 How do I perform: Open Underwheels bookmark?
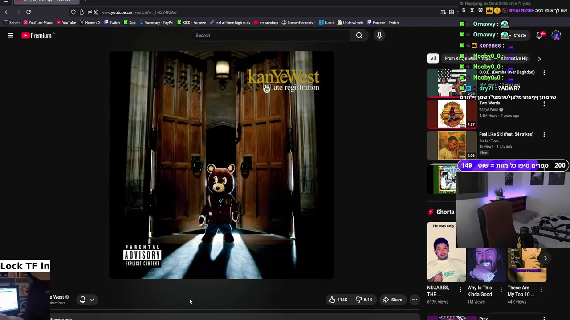coord(350,23)
